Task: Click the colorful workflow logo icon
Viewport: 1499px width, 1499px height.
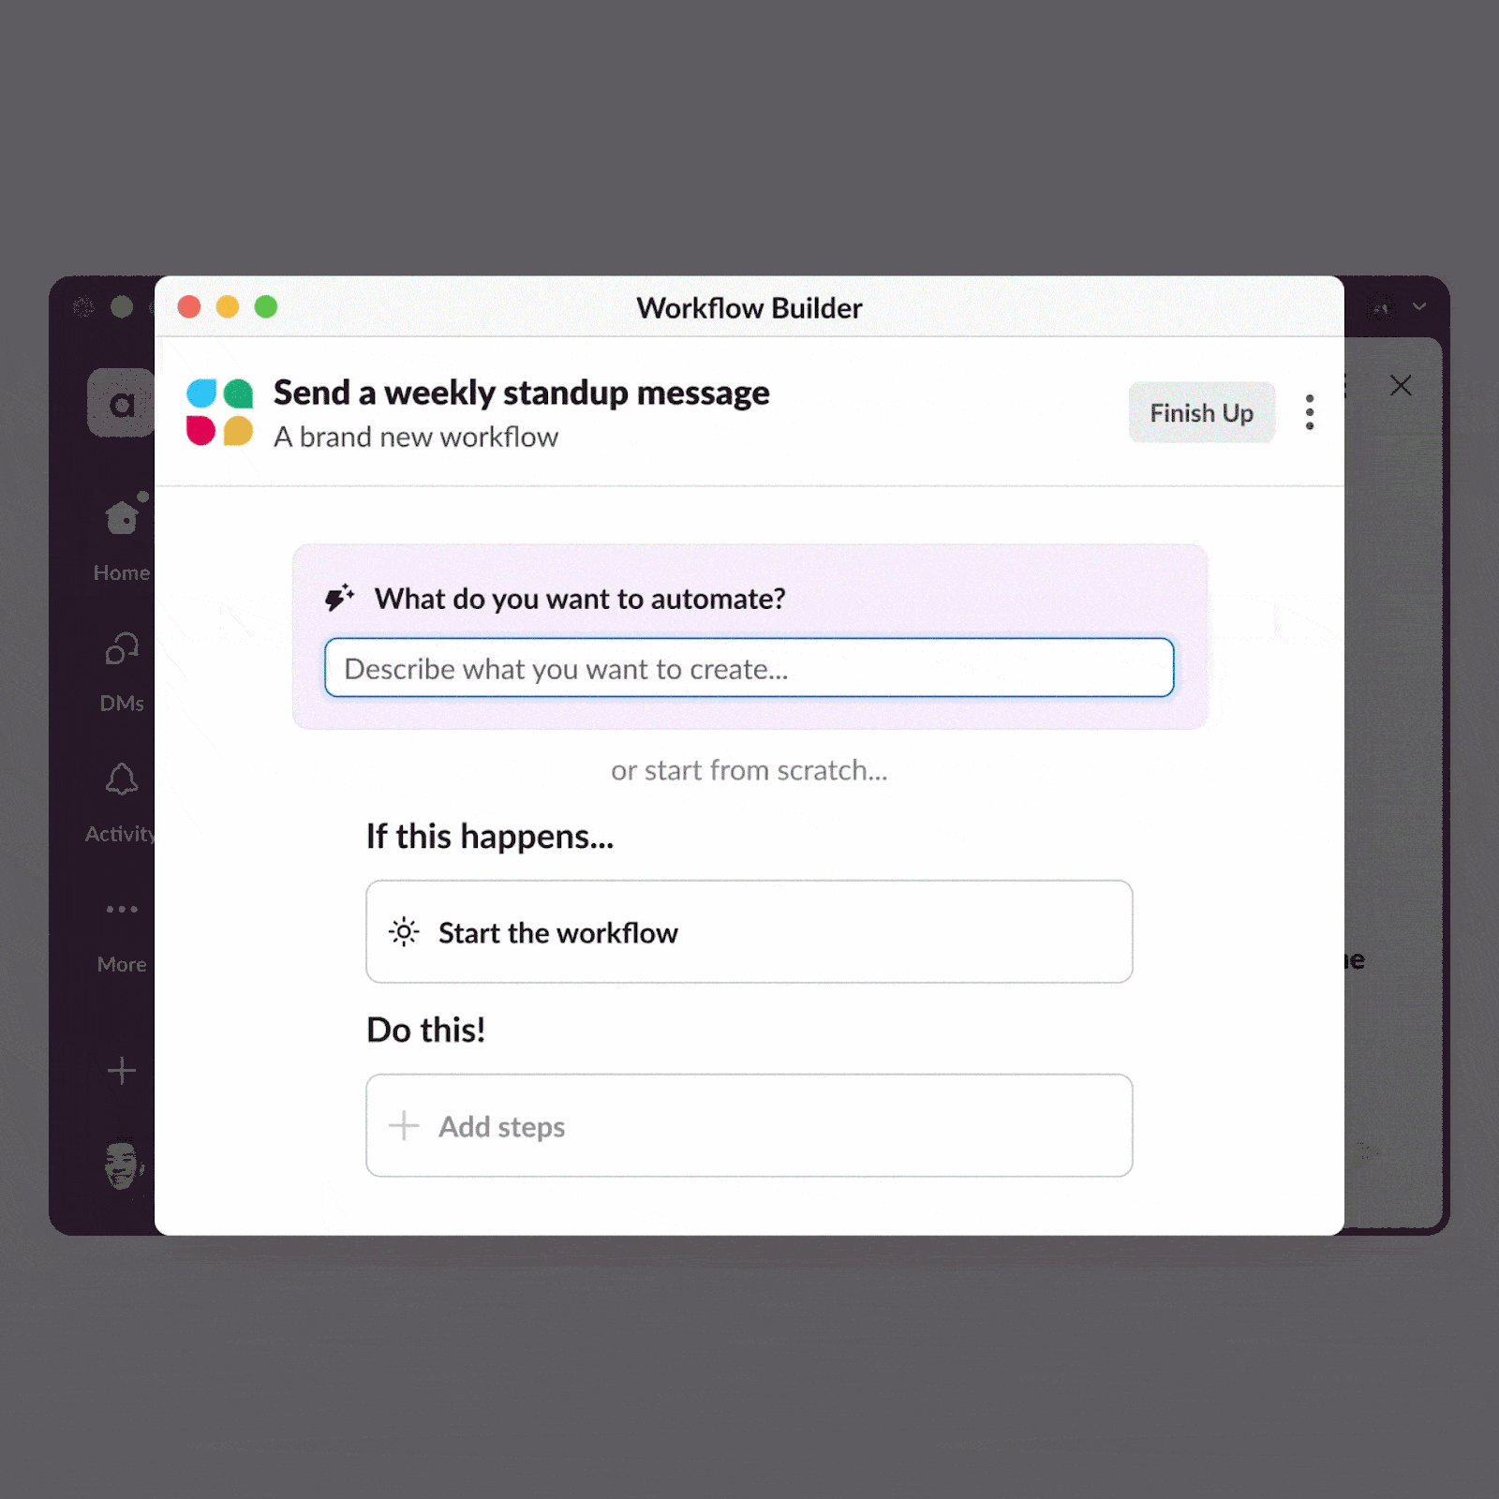Action: [219, 412]
